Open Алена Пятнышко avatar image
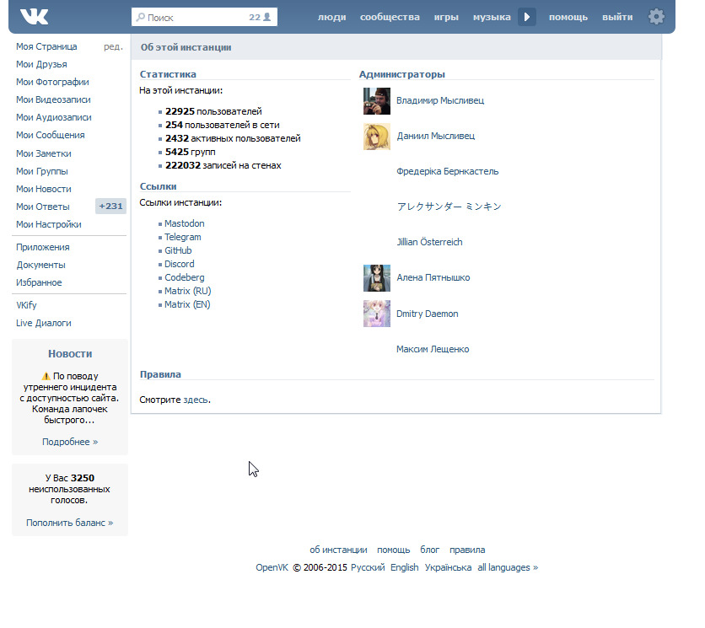 [x=376, y=278]
